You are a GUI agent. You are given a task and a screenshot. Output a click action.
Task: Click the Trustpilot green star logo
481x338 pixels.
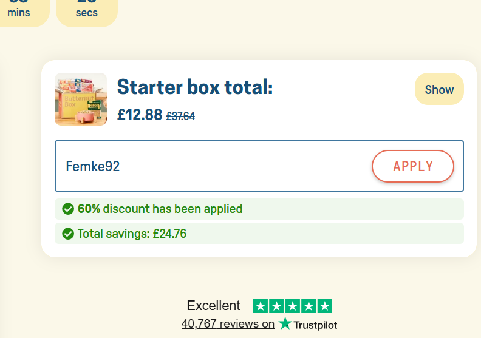click(x=285, y=324)
